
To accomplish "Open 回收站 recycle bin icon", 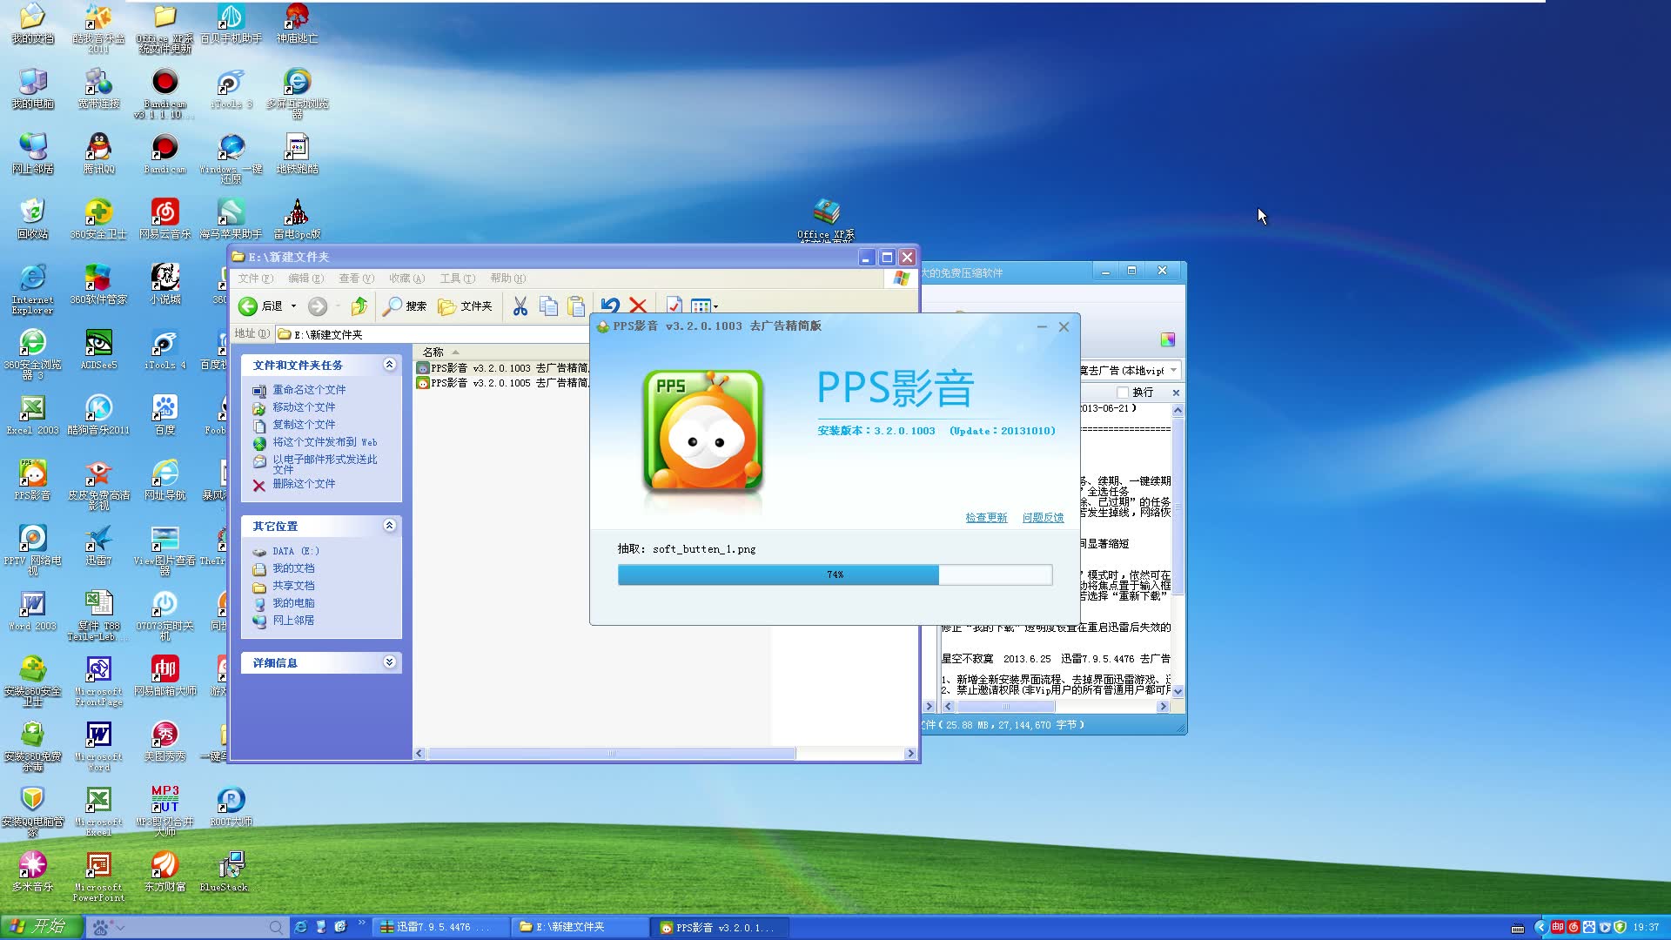I will (x=32, y=218).
